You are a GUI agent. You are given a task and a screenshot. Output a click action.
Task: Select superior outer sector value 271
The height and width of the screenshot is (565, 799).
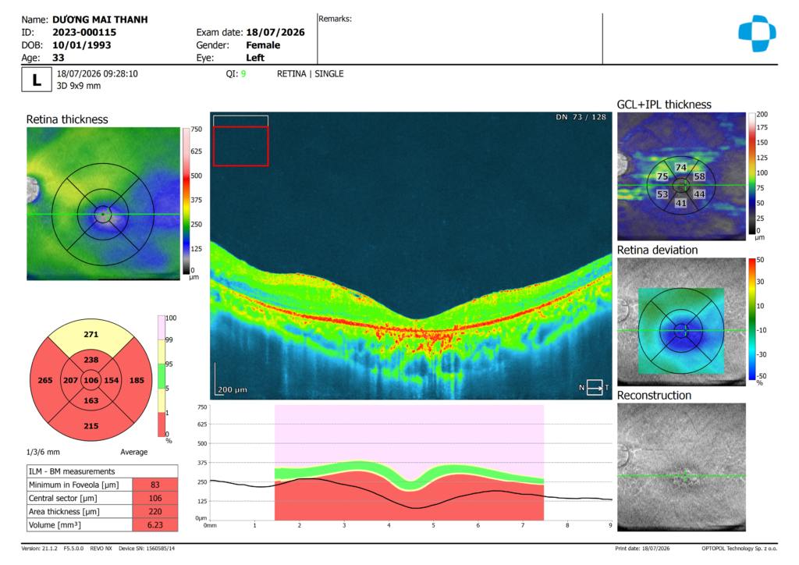coord(91,334)
